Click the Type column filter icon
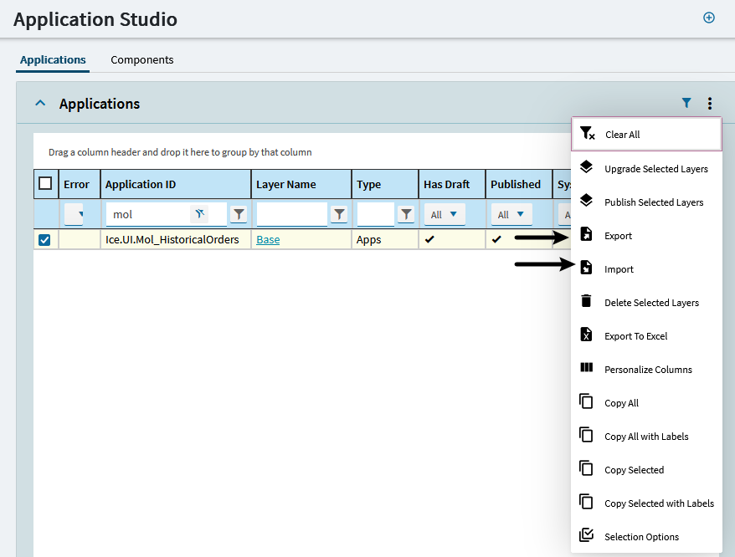 [x=406, y=214]
